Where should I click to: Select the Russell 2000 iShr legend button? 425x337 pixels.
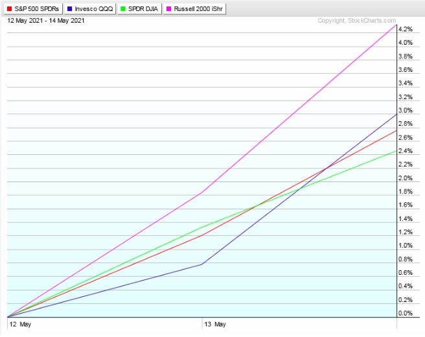coord(194,8)
